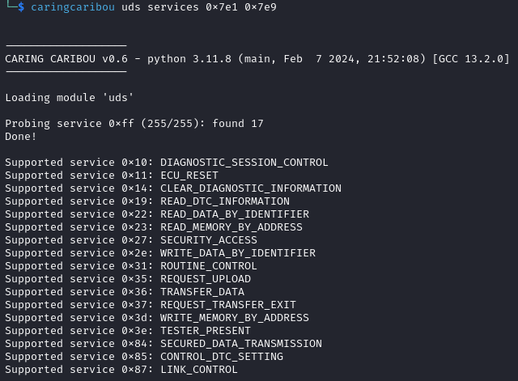Click the DIAGNOSTIC_SESSION_CONTROL service line

[x=244, y=163]
